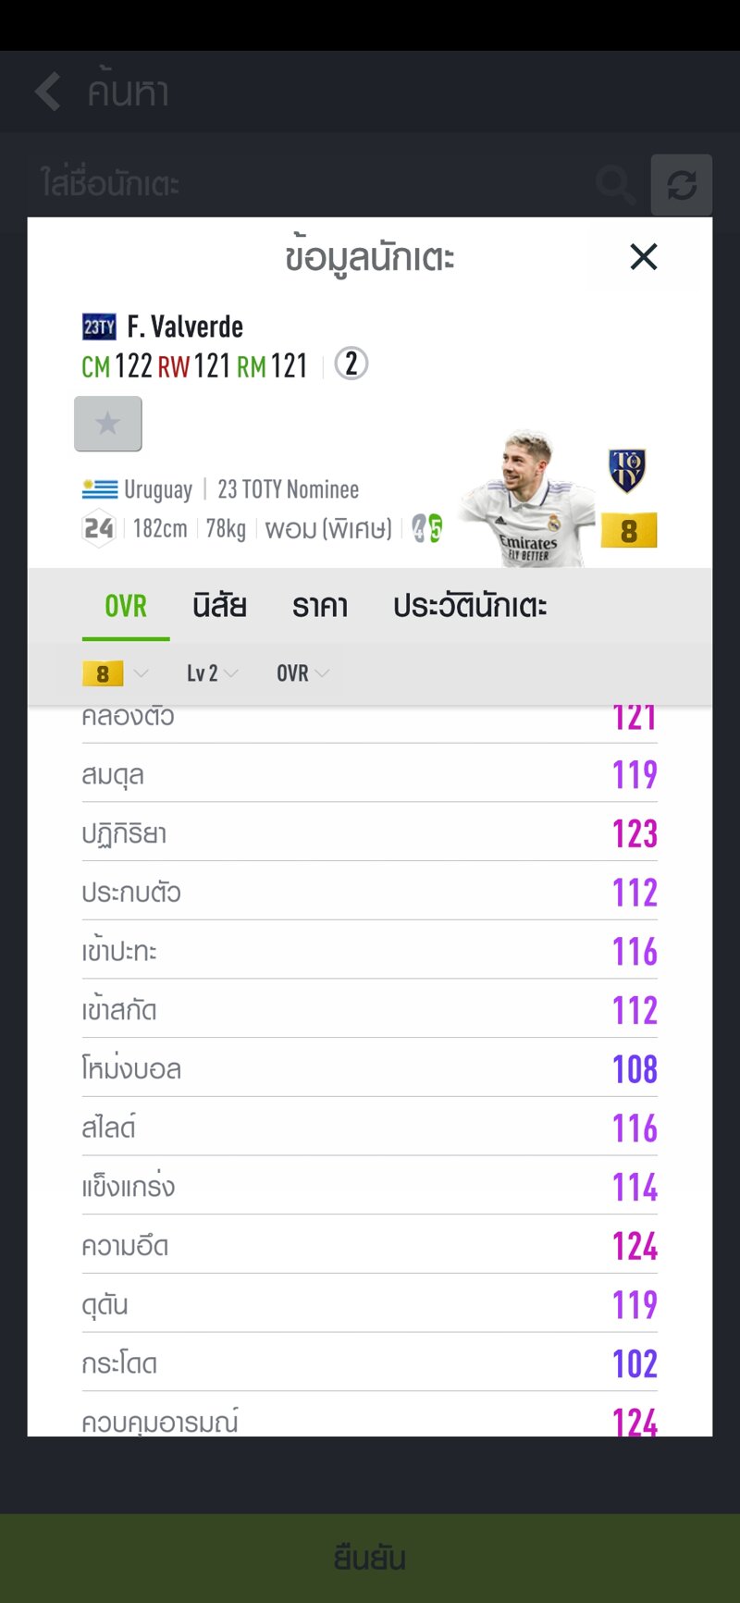Expand the Lv 2 dropdown

click(212, 673)
